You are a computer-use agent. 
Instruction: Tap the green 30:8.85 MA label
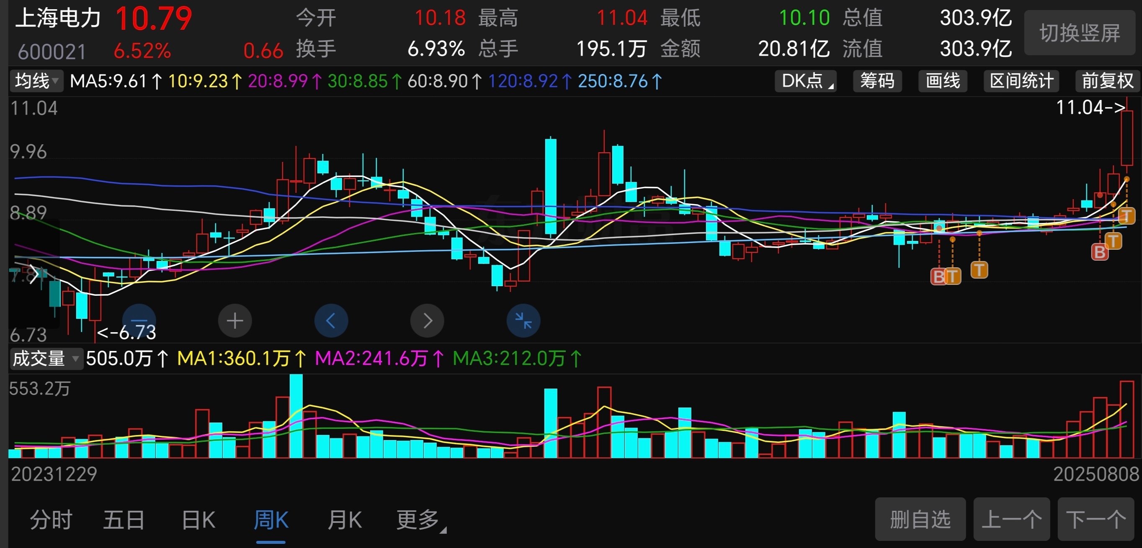click(x=365, y=81)
